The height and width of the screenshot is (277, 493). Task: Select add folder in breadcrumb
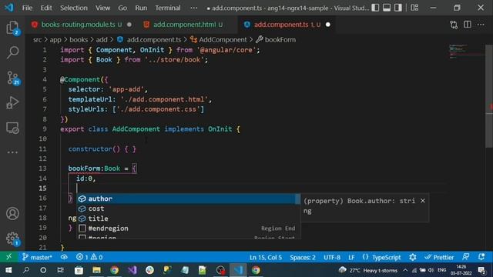click(x=102, y=40)
